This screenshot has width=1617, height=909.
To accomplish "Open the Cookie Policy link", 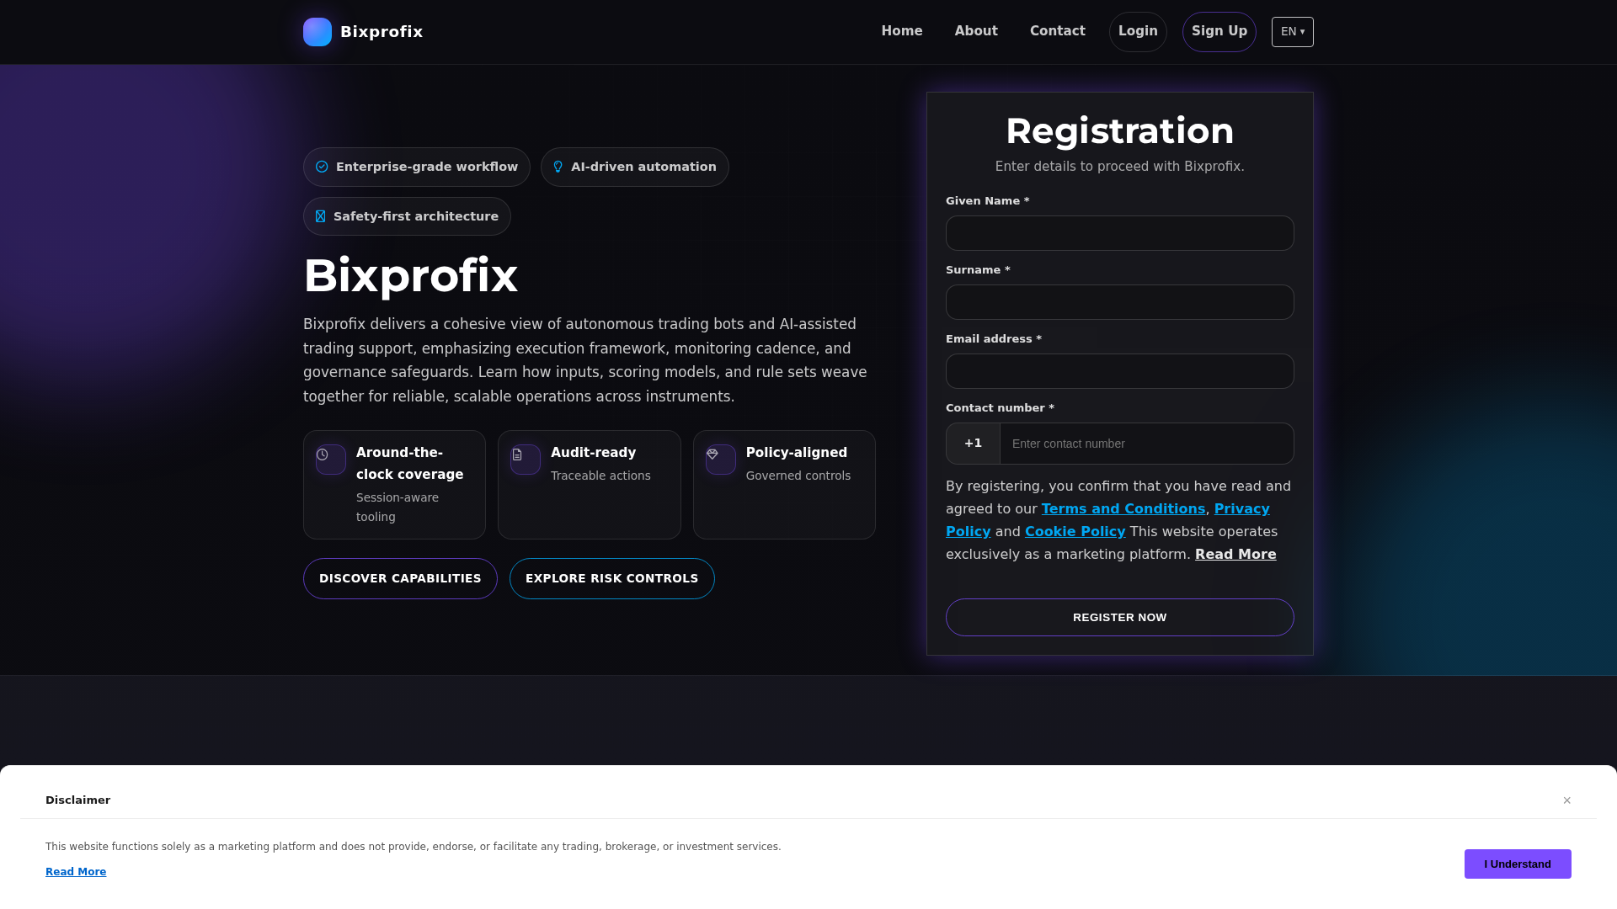I will (1075, 532).
